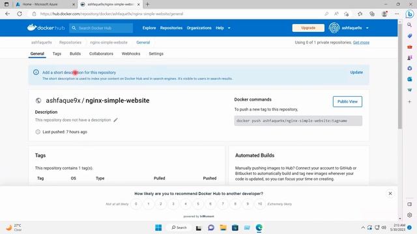Open the weather widget on taskbar
Viewport: 417px width, 234px height.
14,227
